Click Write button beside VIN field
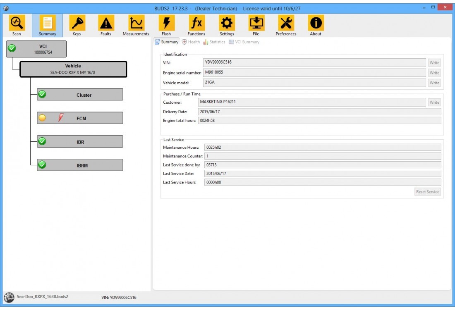Screen dimensions: 455x310 pos(434,63)
